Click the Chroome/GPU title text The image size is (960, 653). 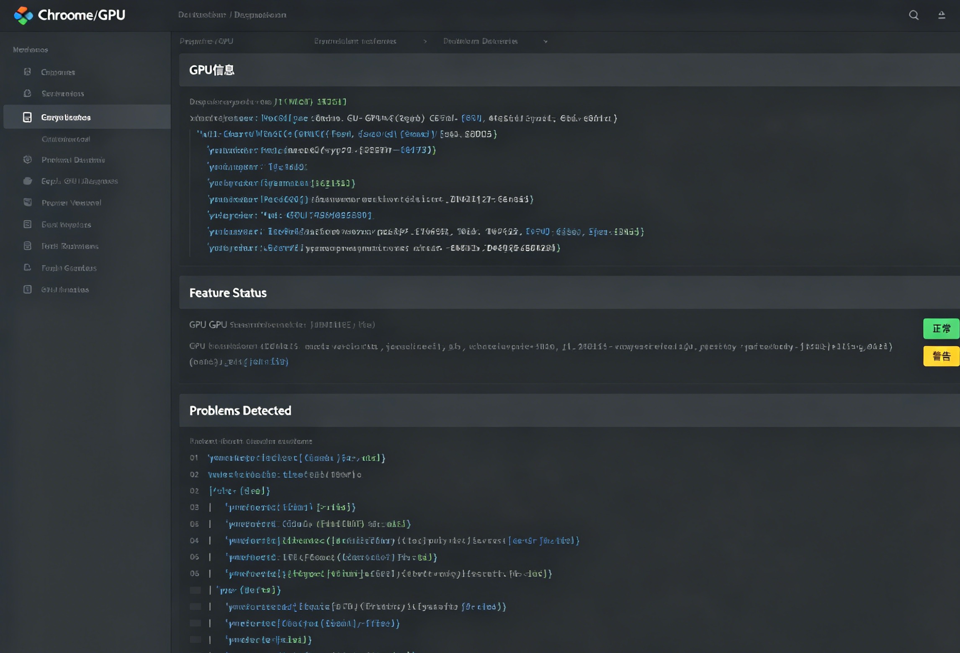pos(82,15)
